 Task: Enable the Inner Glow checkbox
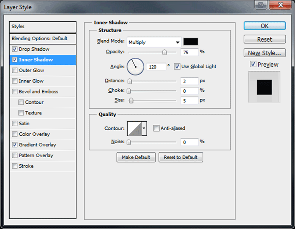point(15,81)
